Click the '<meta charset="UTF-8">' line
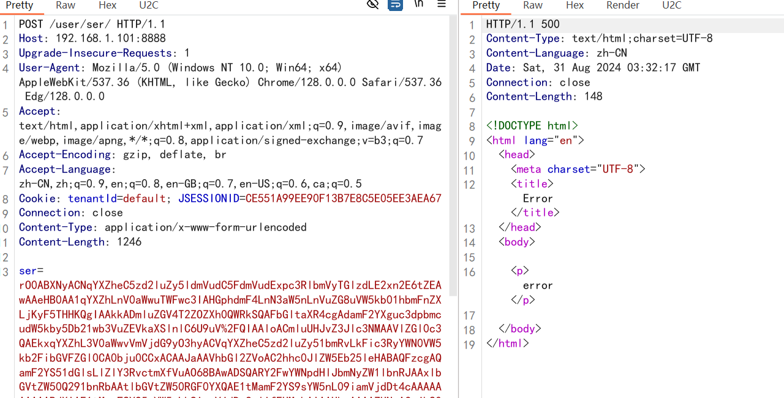This screenshot has width=784, height=398. (578, 169)
